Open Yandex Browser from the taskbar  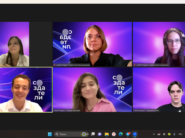click(x=114, y=134)
